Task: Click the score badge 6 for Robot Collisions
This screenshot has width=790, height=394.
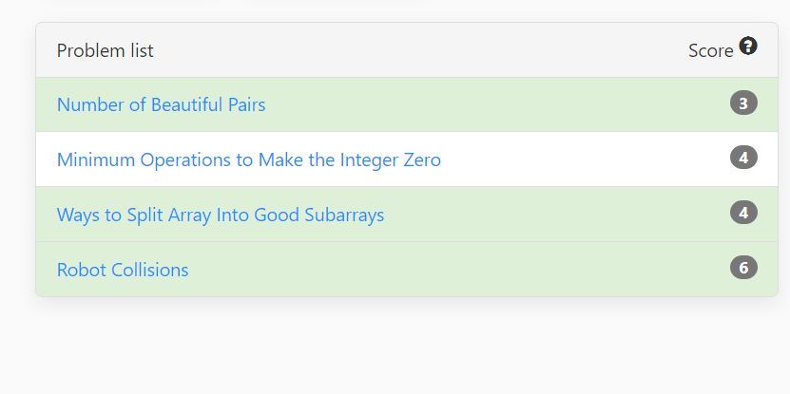Action: click(x=743, y=268)
